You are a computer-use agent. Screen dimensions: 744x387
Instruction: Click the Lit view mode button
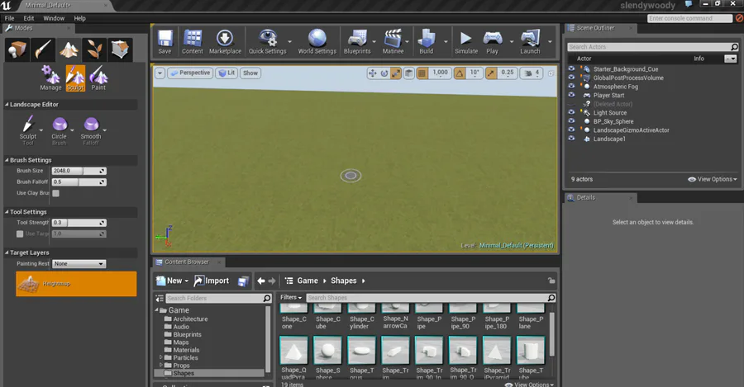pyautogui.click(x=227, y=73)
